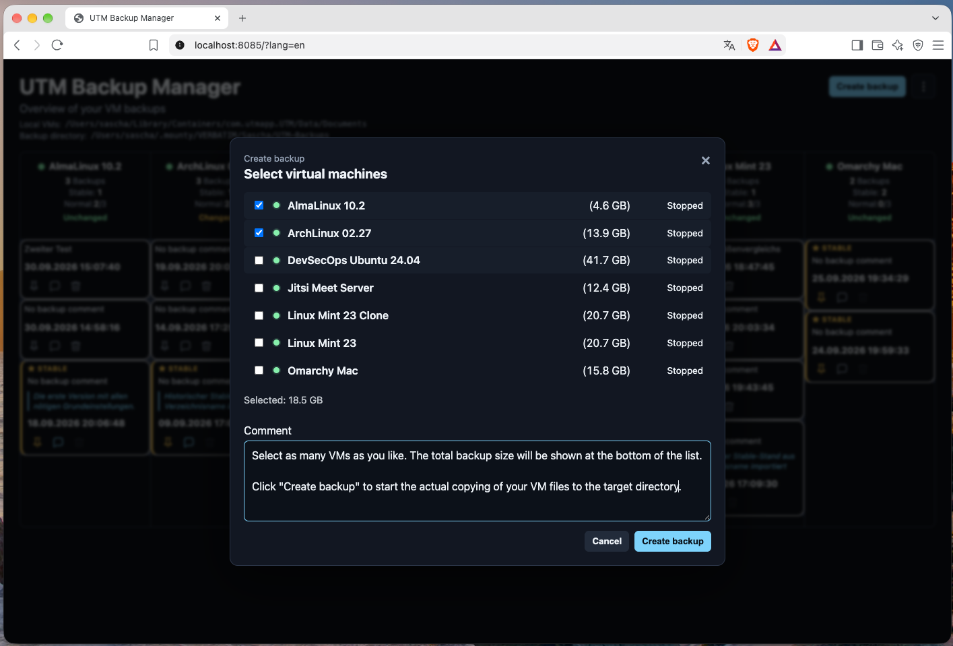Open the Leo AI assistant icon
Screen dimensions: 953x646
pos(898,45)
